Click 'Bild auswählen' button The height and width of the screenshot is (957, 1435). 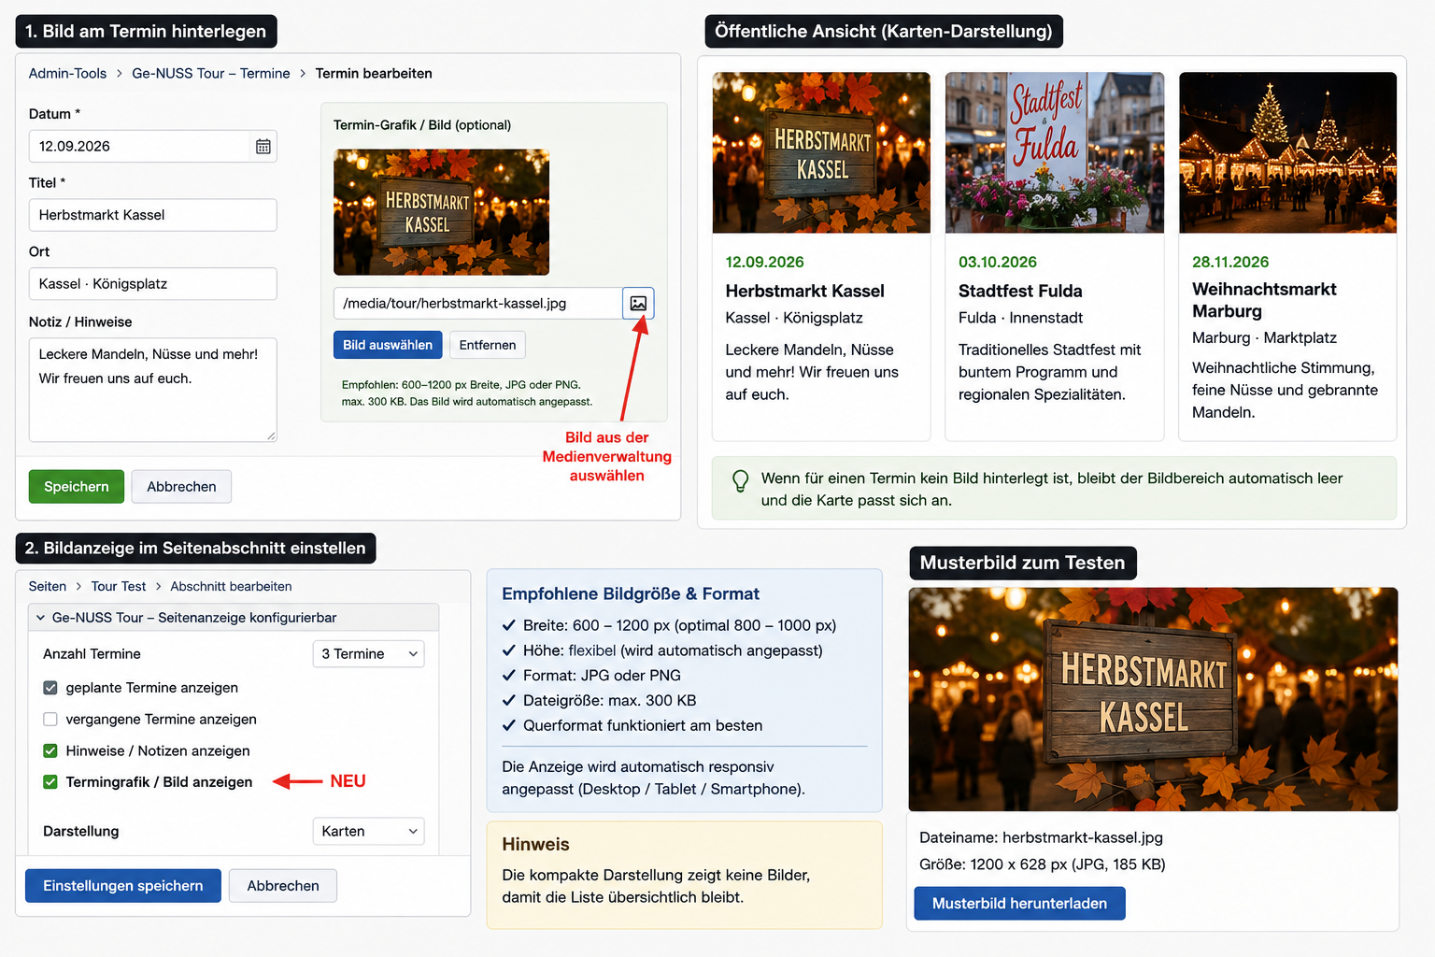point(388,345)
